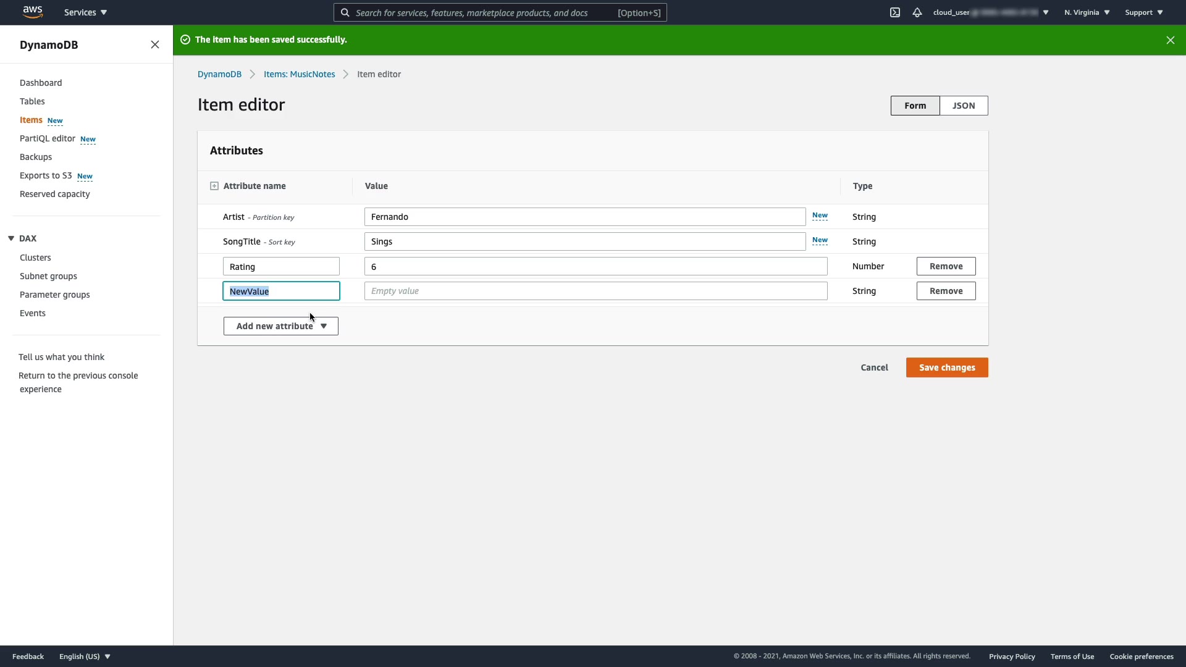1186x667 pixels.
Task: Remove the Rating attribute
Action: tap(946, 266)
